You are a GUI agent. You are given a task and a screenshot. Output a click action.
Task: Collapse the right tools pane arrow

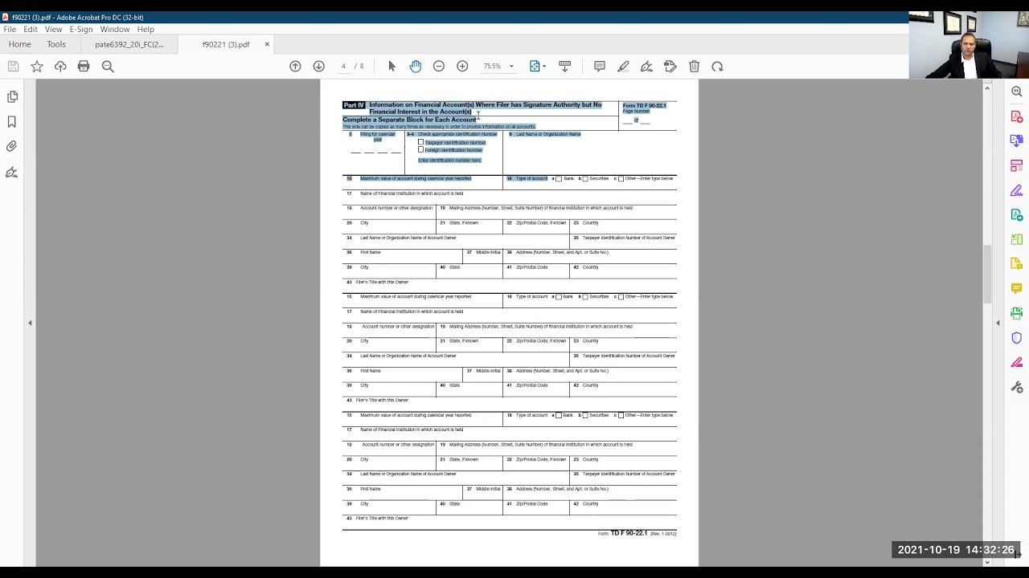(x=998, y=323)
